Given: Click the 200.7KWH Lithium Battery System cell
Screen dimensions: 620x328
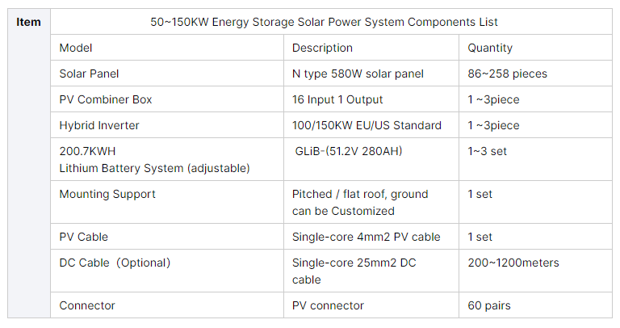Looking at the screenshot, I should (x=167, y=159).
